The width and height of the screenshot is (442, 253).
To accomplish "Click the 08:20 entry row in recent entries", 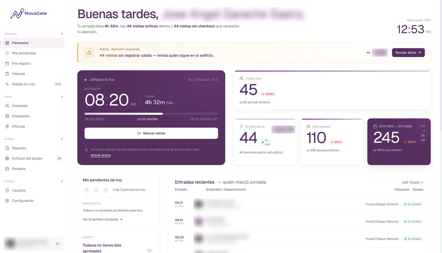I will (x=299, y=239).
